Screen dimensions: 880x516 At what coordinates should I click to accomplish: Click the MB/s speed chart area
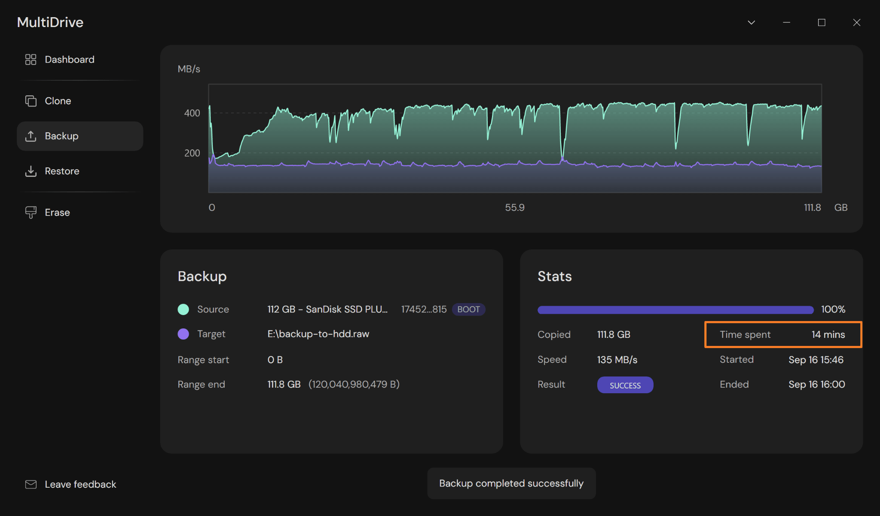[515, 138]
